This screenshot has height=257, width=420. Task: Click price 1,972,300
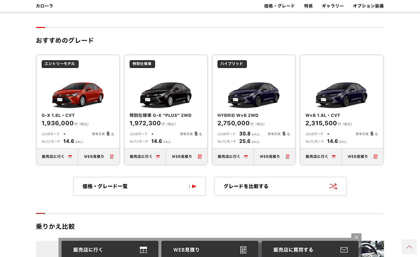coord(145,123)
